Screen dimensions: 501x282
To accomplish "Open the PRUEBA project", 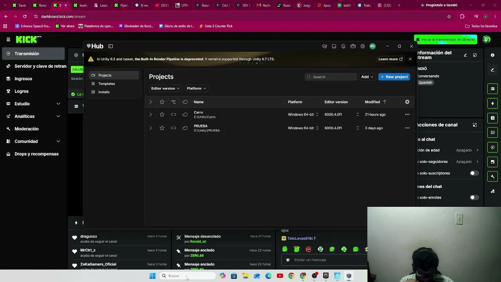I will pyautogui.click(x=200, y=126).
